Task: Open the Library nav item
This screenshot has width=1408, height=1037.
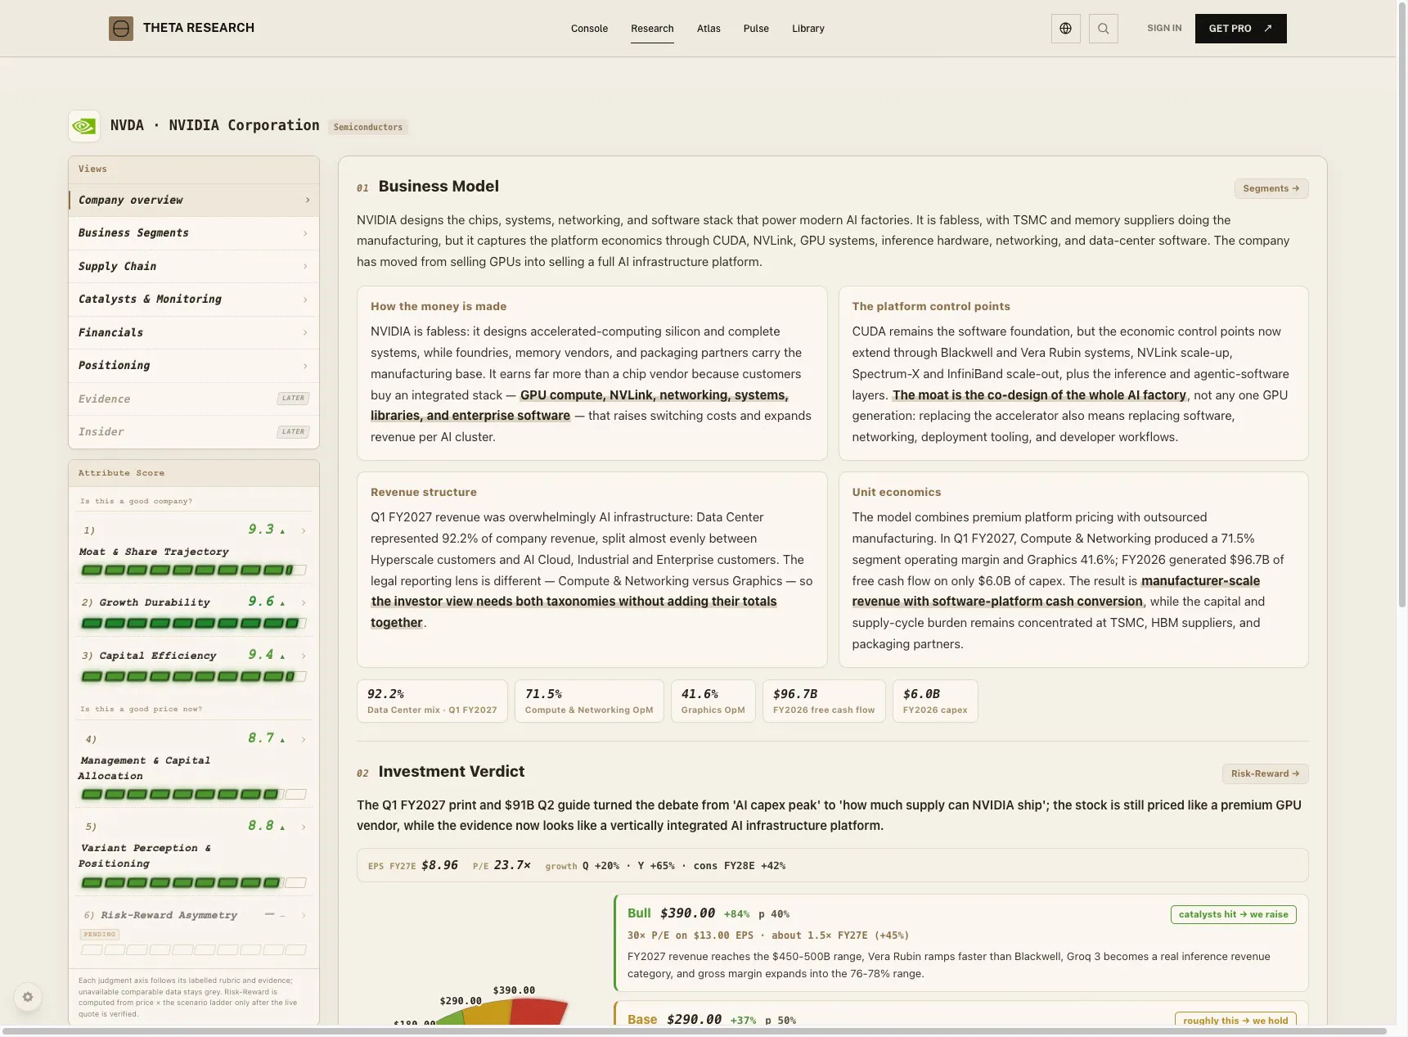Action: tap(808, 29)
